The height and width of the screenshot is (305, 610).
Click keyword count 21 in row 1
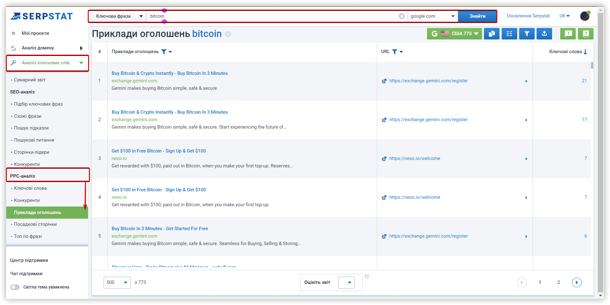pyautogui.click(x=584, y=81)
